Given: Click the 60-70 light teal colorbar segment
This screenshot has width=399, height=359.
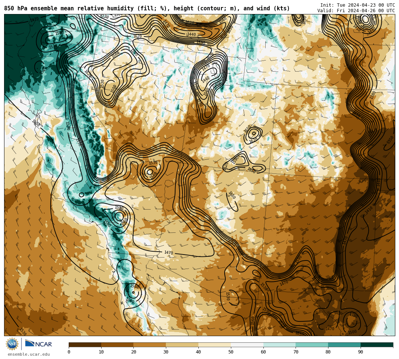Looking at the screenshot, I should pos(279,345).
